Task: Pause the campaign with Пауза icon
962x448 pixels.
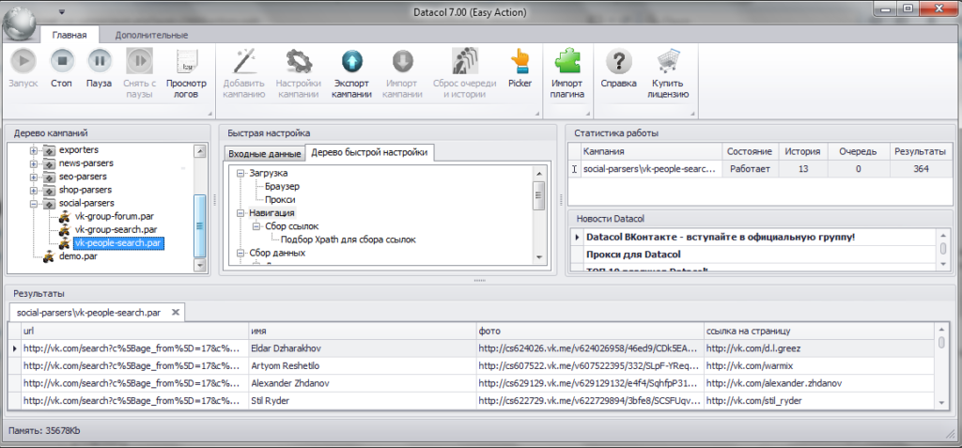Action: point(99,61)
